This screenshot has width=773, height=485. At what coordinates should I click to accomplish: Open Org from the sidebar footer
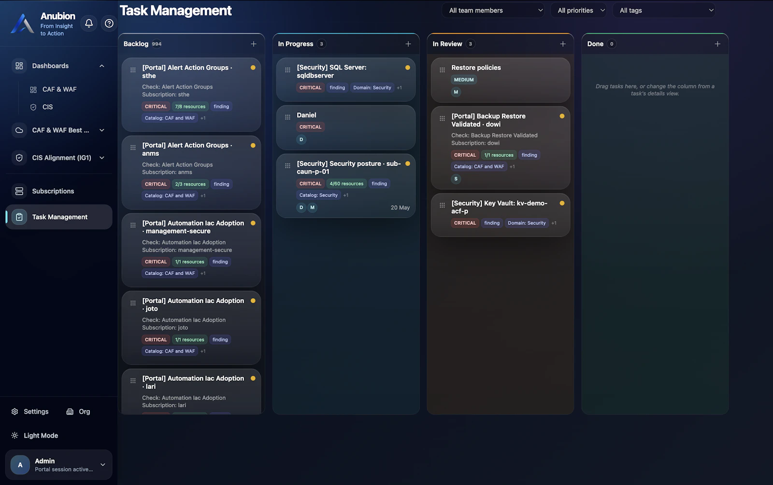coord(78,412)
